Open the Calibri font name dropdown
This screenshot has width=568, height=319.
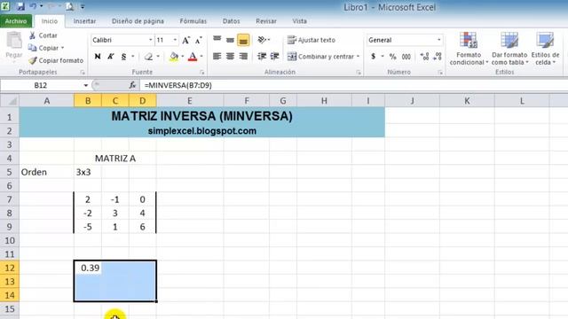click(x=150, y=40)
